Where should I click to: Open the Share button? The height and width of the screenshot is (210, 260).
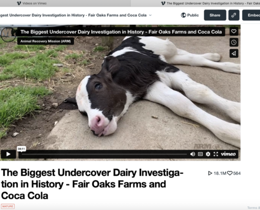[x=215, y=15]
